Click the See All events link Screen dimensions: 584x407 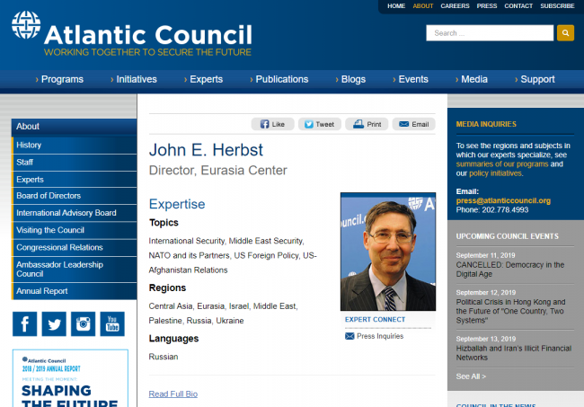click(x=471, y=376)
